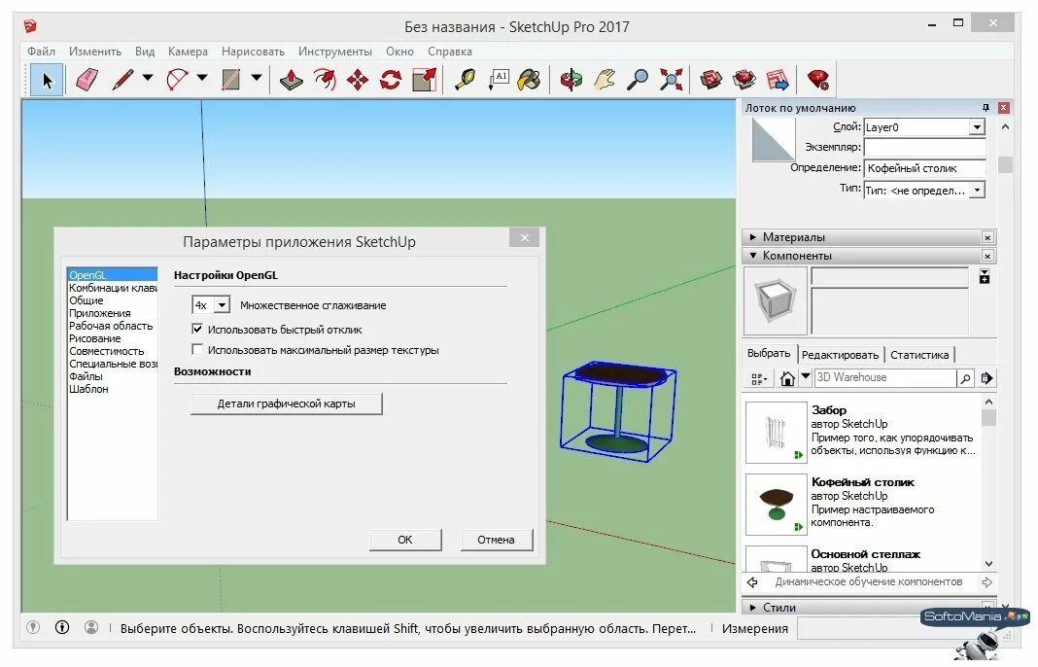Click the geo-location status bar icon

point(33,626)
